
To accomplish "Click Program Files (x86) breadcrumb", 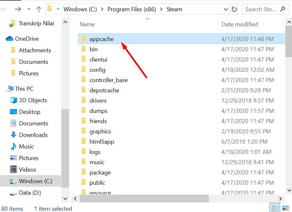I will point(132,9).
